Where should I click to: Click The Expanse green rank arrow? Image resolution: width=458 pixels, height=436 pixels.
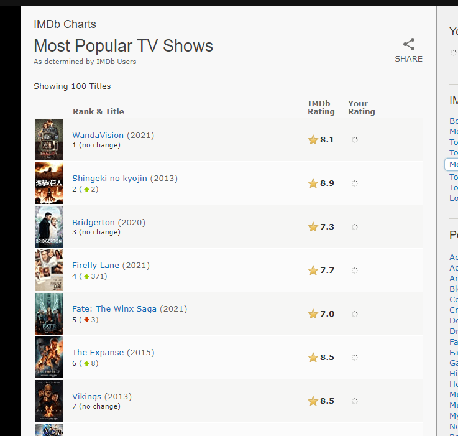(86, 363)
